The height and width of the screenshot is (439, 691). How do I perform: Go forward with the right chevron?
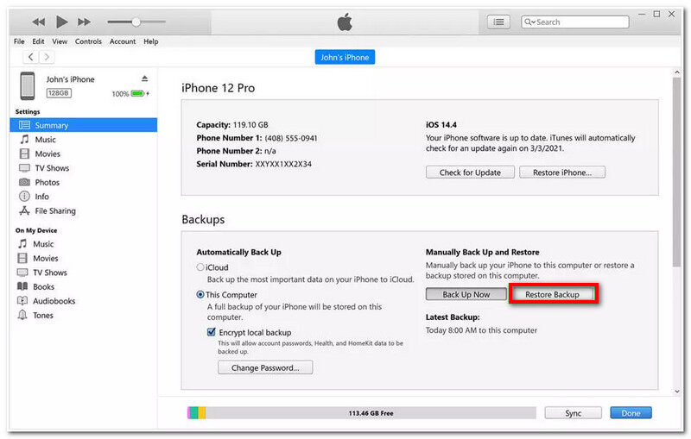click(x=47, y=57)
